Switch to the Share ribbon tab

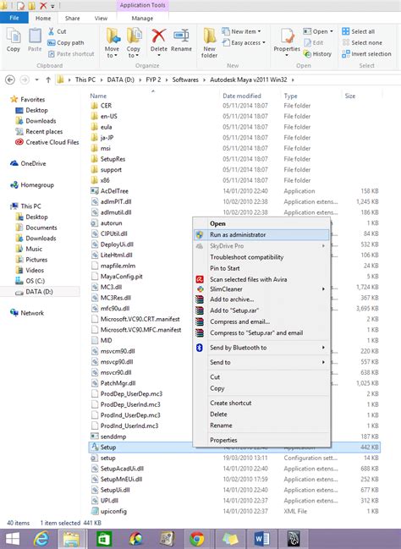point(73,19)
